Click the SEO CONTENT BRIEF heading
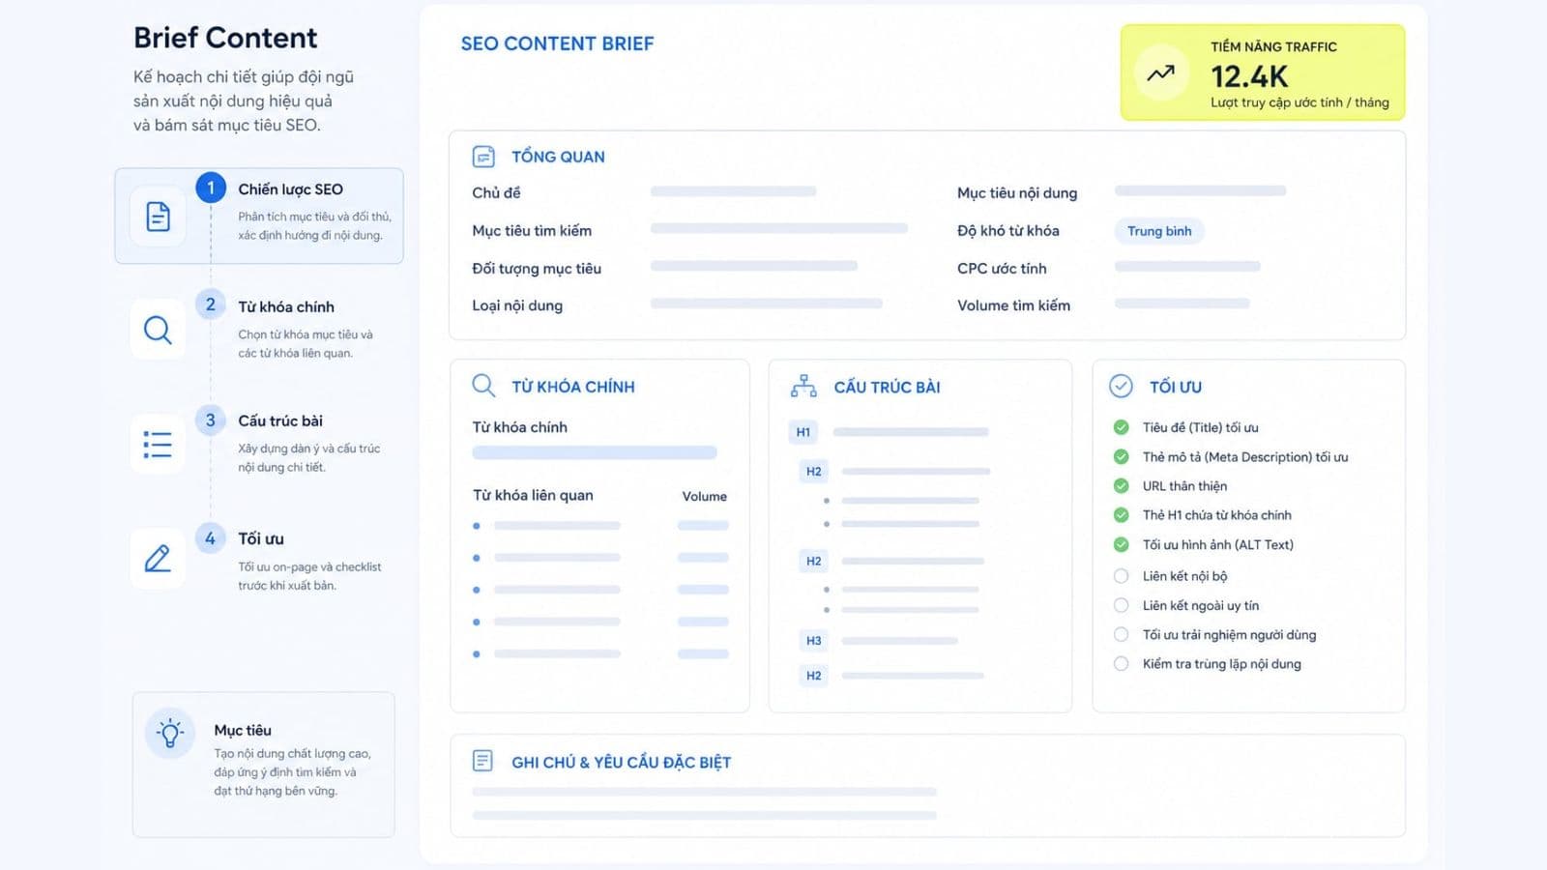Image resolution: width=1547 pixels, height=870 pixels. (x=557, y=43)
